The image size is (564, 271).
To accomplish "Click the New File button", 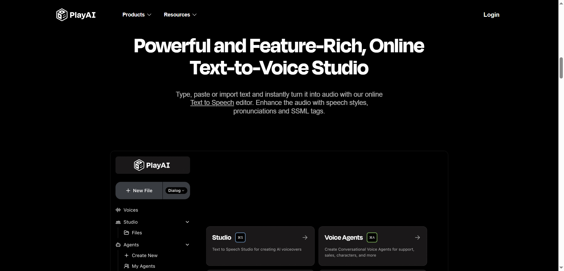I will (x=139, y=190).
